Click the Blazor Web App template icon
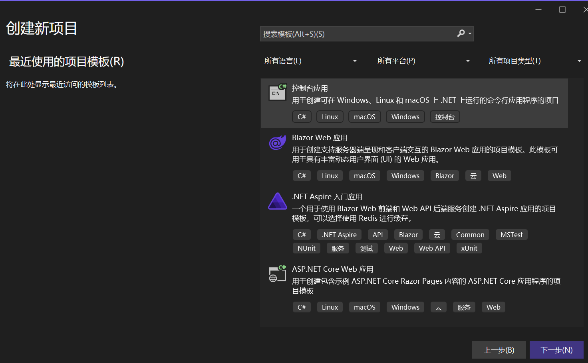Viewport: 588px width, 363px height. (277, 142)
